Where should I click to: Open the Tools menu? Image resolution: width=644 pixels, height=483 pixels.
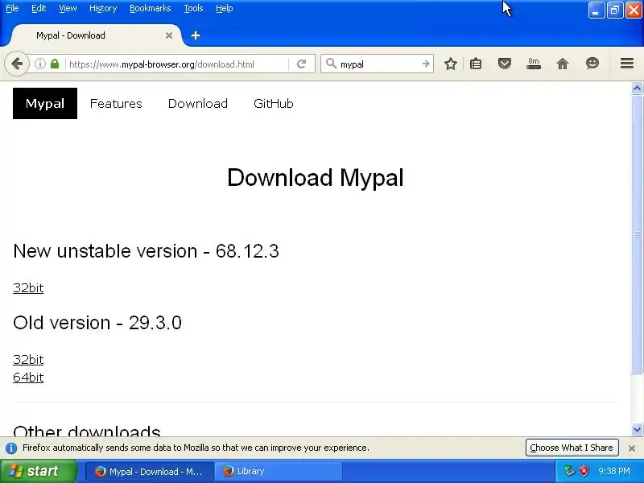tap(193, 8)
